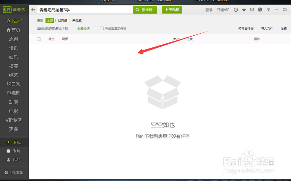
Task: Open VIP专区 in sidebar
Action: tap(14, 120)
